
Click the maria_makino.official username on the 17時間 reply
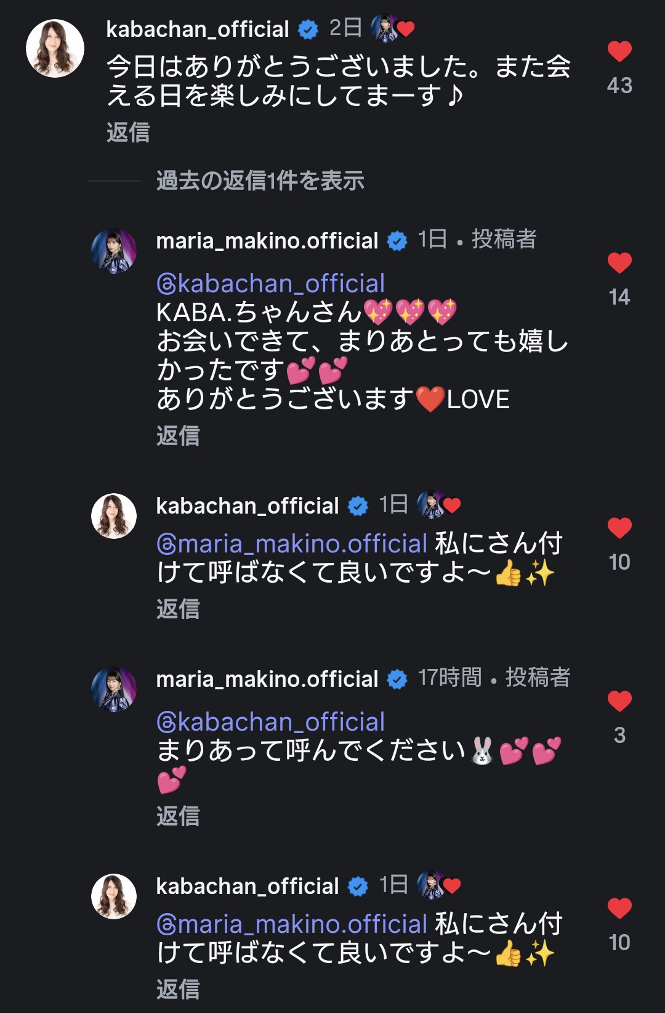coord(267,679)
